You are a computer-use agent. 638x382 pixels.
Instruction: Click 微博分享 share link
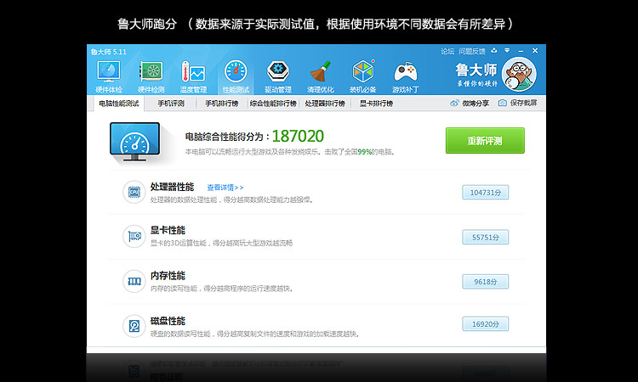[x=476, y=103]
